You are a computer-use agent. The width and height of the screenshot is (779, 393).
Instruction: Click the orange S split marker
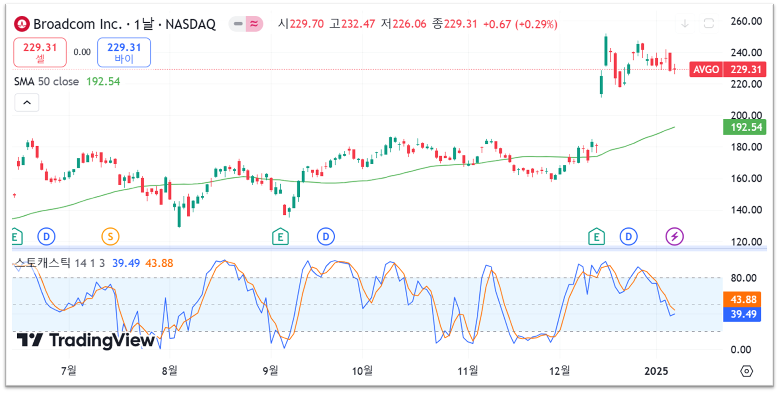111,237
